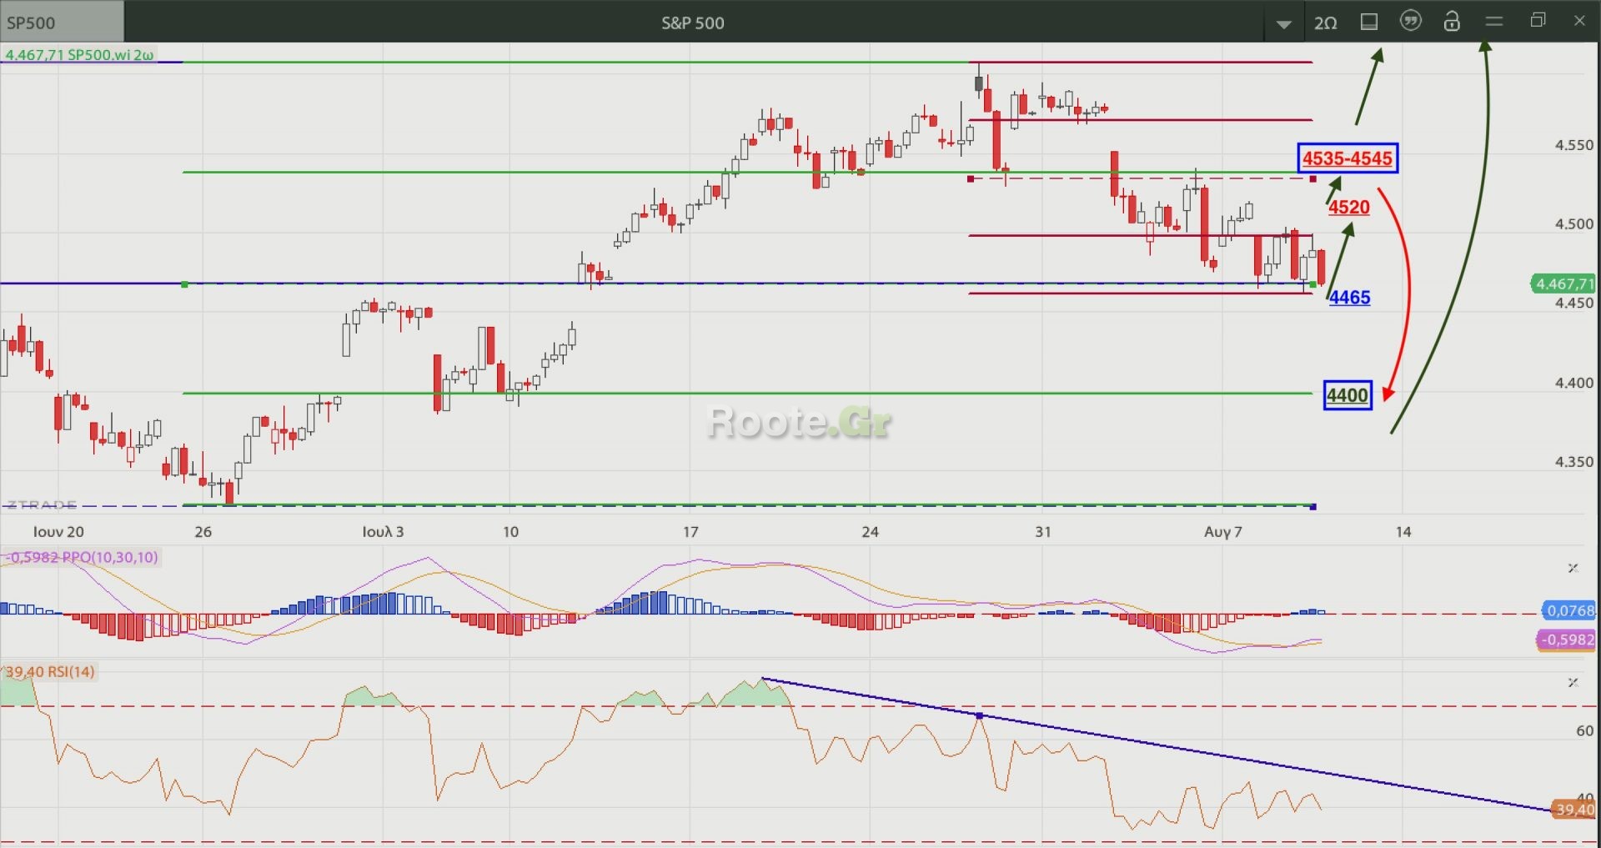The height and width of the screenshot is (848, 1601).
Task: Click the bottom panel layout icon
Action: (1368, 22)
